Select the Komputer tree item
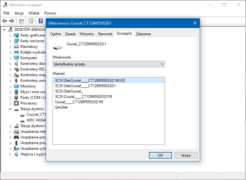The width and height of the screenshot is (246, 180). coord(29,58)
